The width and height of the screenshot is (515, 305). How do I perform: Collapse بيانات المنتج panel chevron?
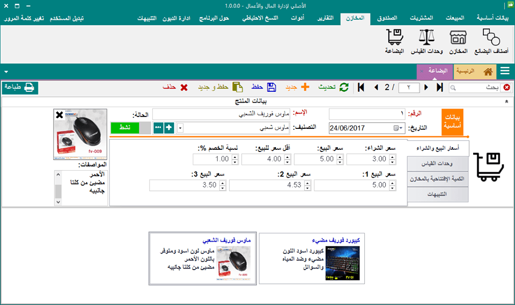tap(506, 101)
